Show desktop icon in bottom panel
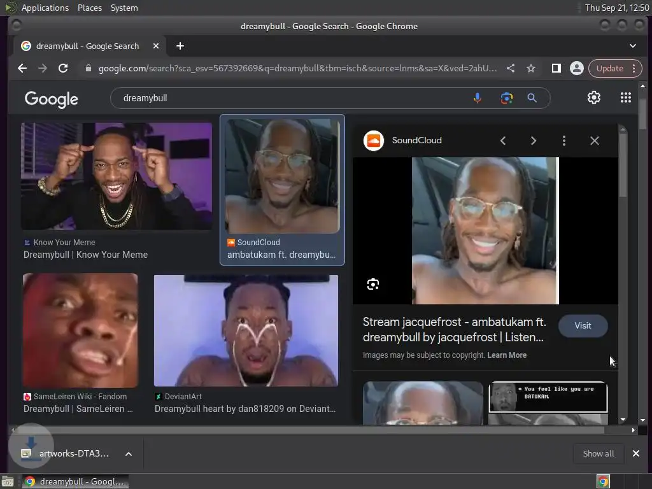 (8, 481)
